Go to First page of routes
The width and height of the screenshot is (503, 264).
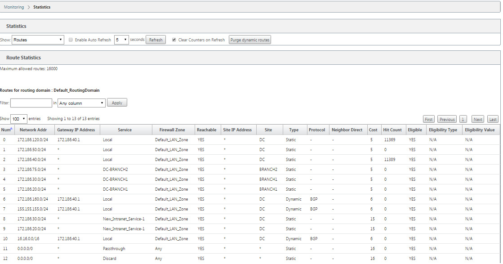pos(428,119)
